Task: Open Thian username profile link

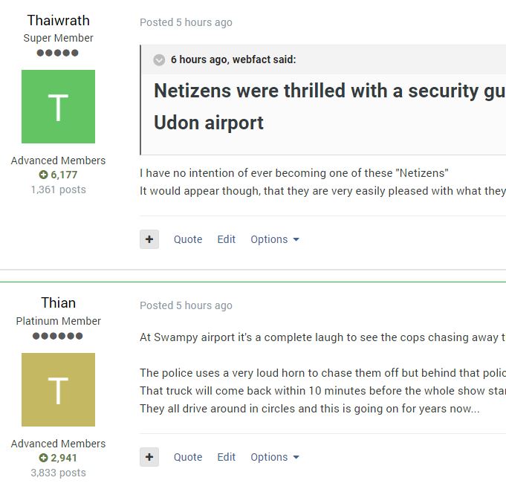Action: coord(59,302)
